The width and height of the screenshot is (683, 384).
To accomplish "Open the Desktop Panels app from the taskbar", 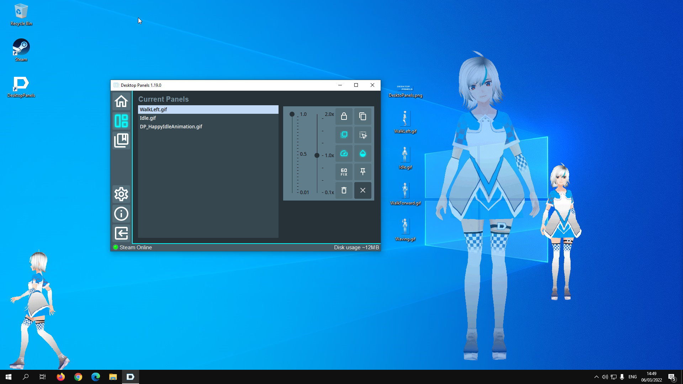I will coord(130,377).
